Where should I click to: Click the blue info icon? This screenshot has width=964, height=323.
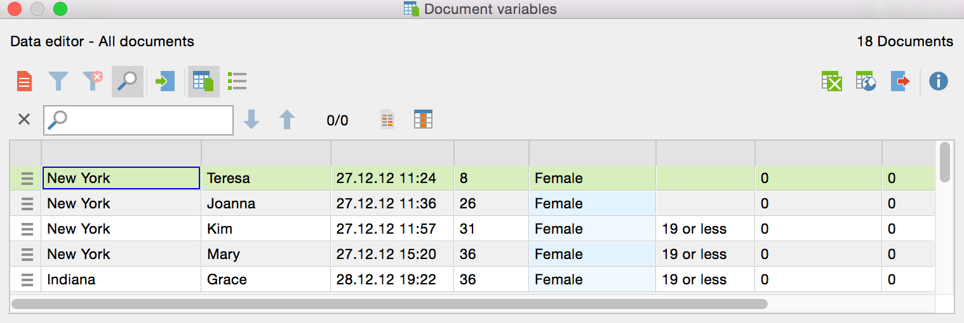point(938,82)
